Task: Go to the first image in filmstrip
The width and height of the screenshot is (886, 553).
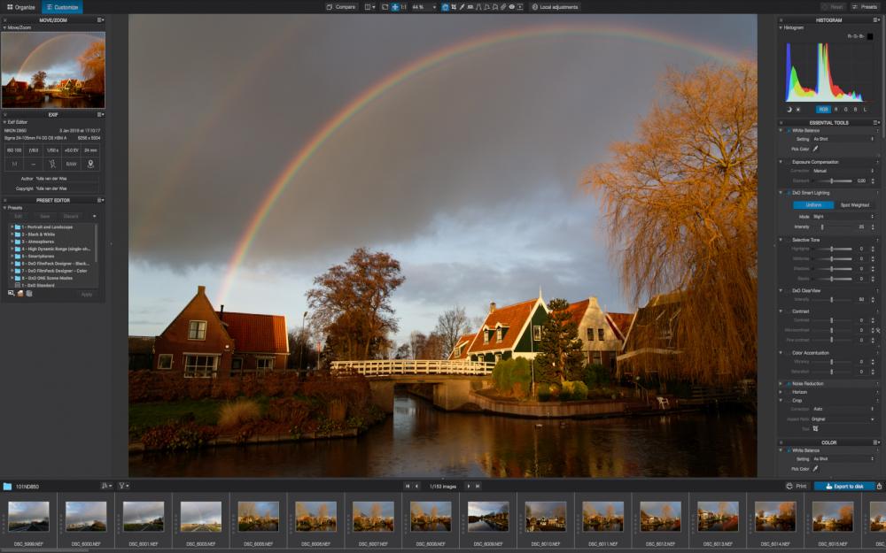Action: pos(408,486)
